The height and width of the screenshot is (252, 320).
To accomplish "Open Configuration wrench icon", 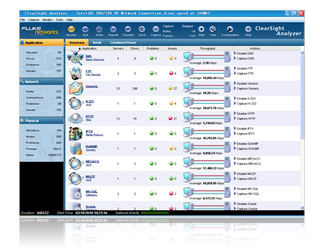I will click(x=230, y=29).
